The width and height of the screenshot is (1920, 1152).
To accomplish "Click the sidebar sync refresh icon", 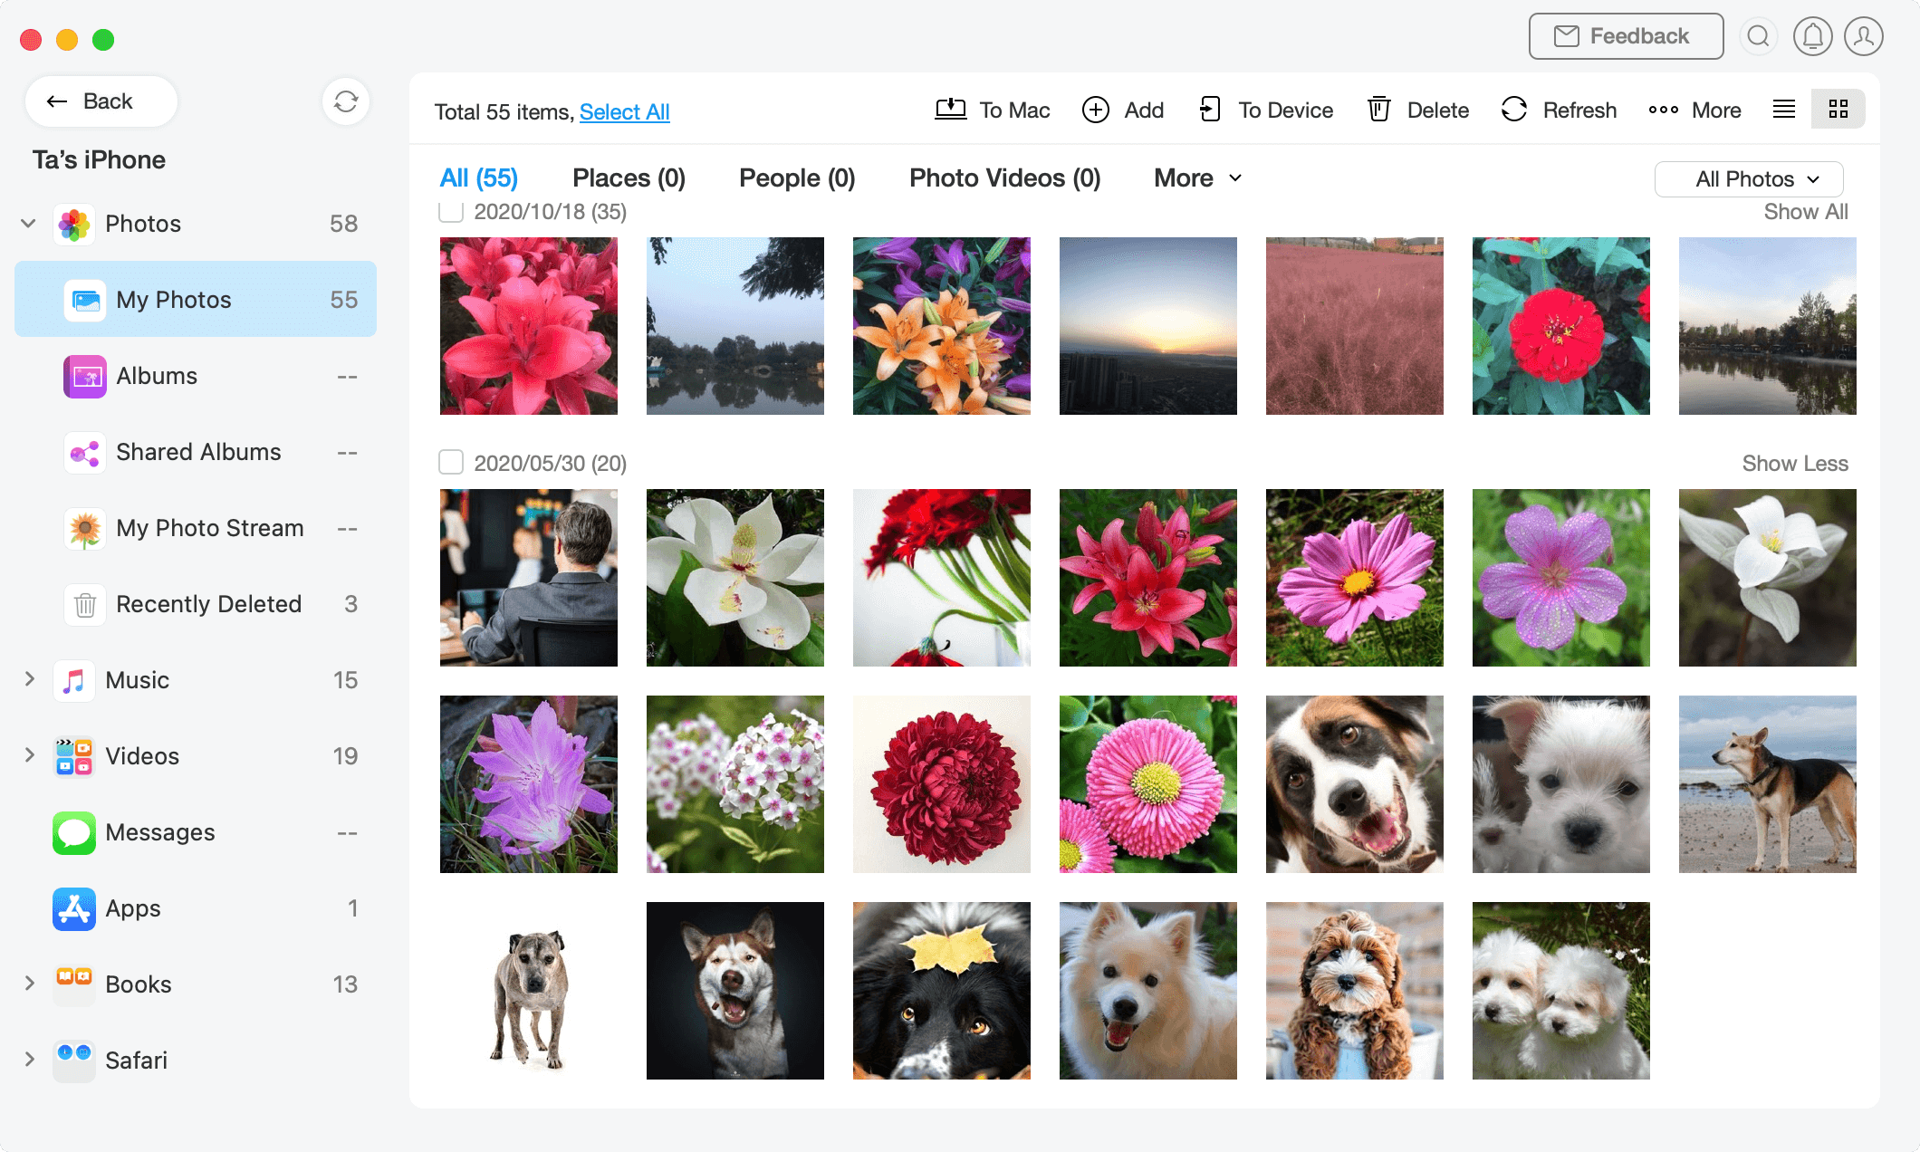I will [345, 101].
